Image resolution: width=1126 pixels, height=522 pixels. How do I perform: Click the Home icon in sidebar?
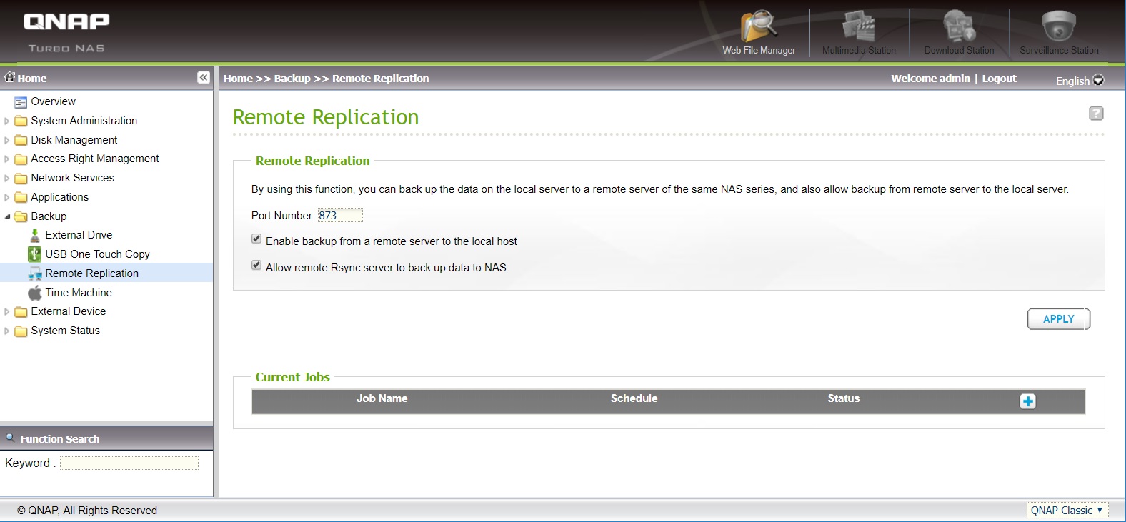10,78
